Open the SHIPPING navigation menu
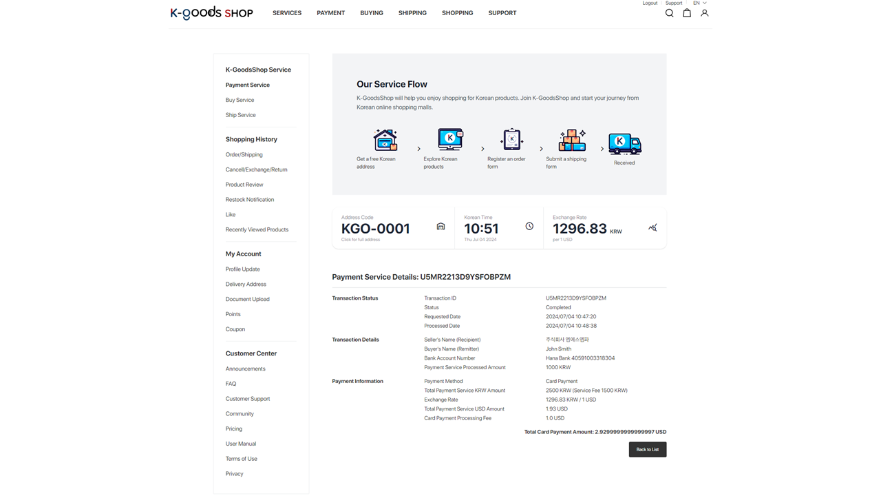Screen dimensions: 881x496 (x=412, y=13)
